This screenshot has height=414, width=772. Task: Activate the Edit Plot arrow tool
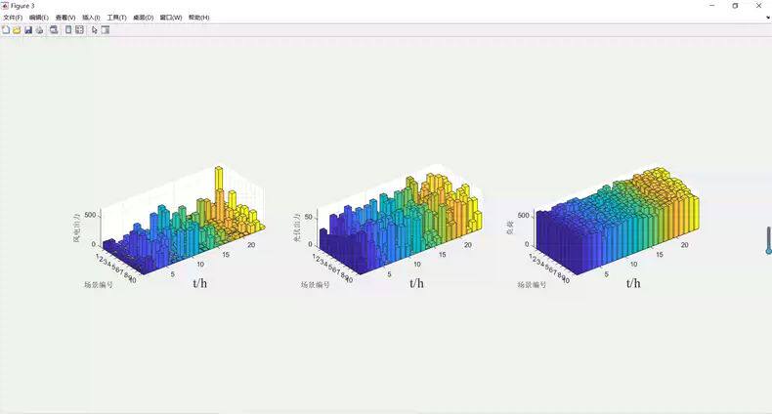(95, 30)
